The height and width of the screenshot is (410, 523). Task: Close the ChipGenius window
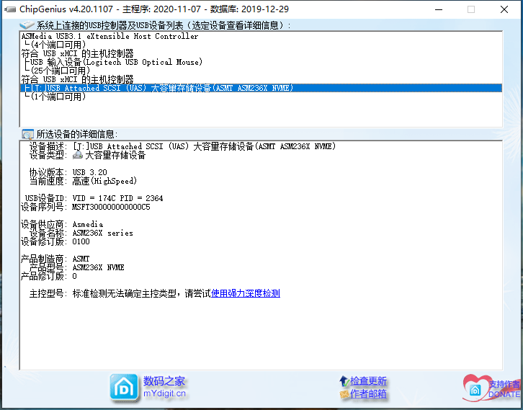point(504,9)
